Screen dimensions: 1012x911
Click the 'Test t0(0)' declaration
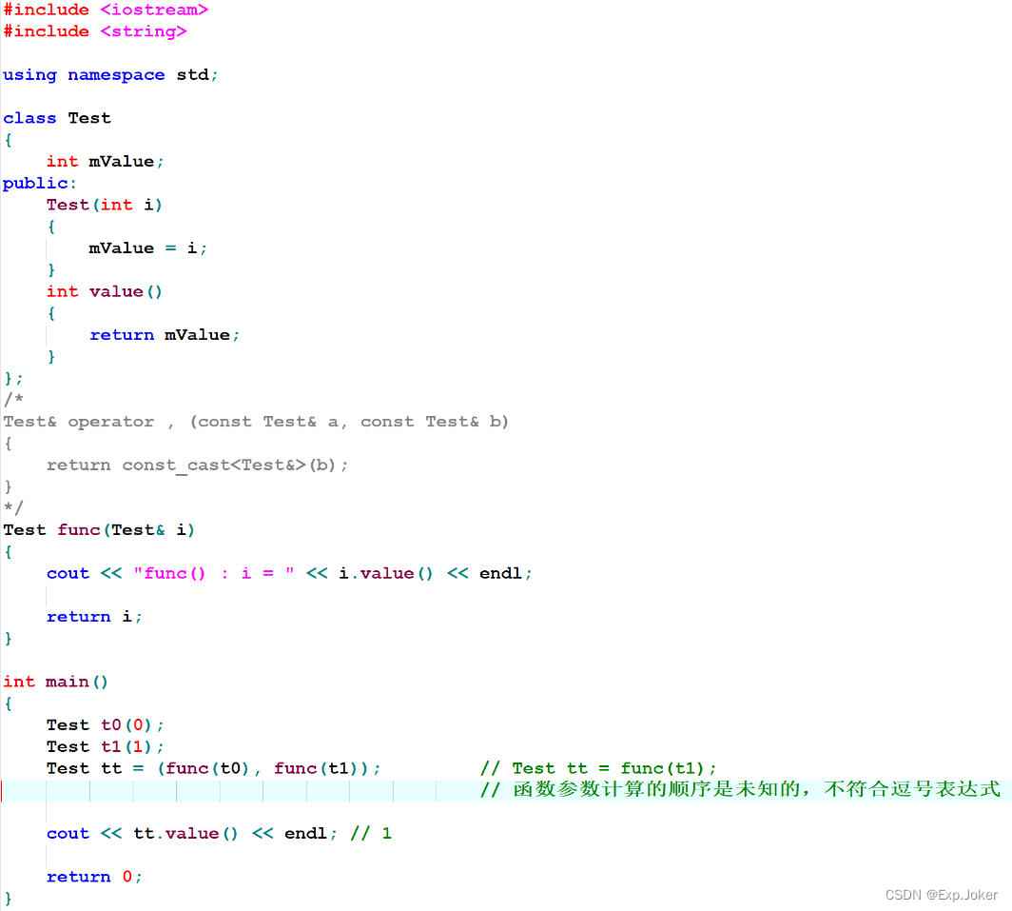pos(105,724)
